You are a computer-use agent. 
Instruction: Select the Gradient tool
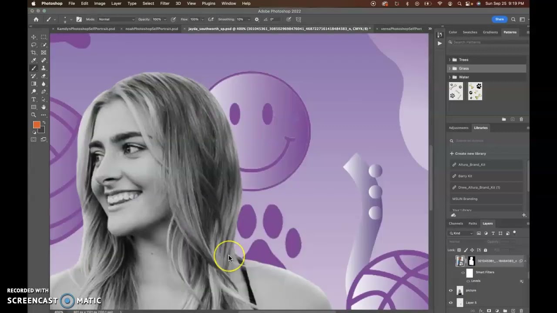(34, 84)
